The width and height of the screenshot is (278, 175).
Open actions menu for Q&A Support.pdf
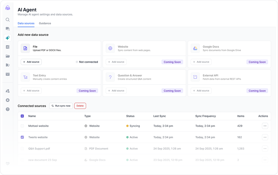pyautogui.click(x=265, y=149)
